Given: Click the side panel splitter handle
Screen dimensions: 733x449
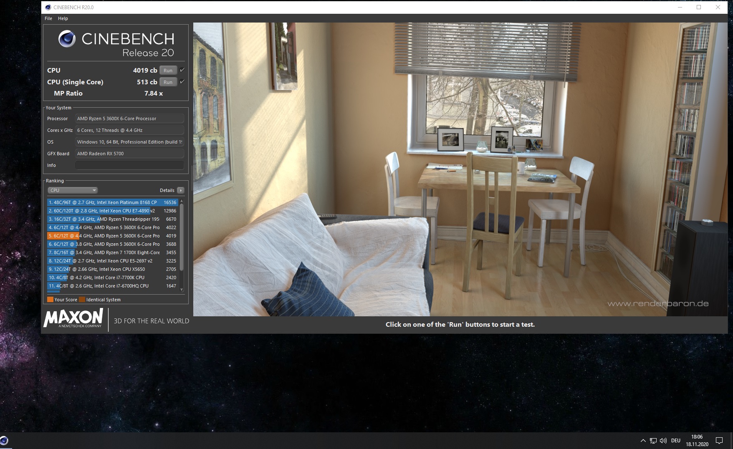Looking at the screenshot, I should pyautogui.click(x=192, y=178).
